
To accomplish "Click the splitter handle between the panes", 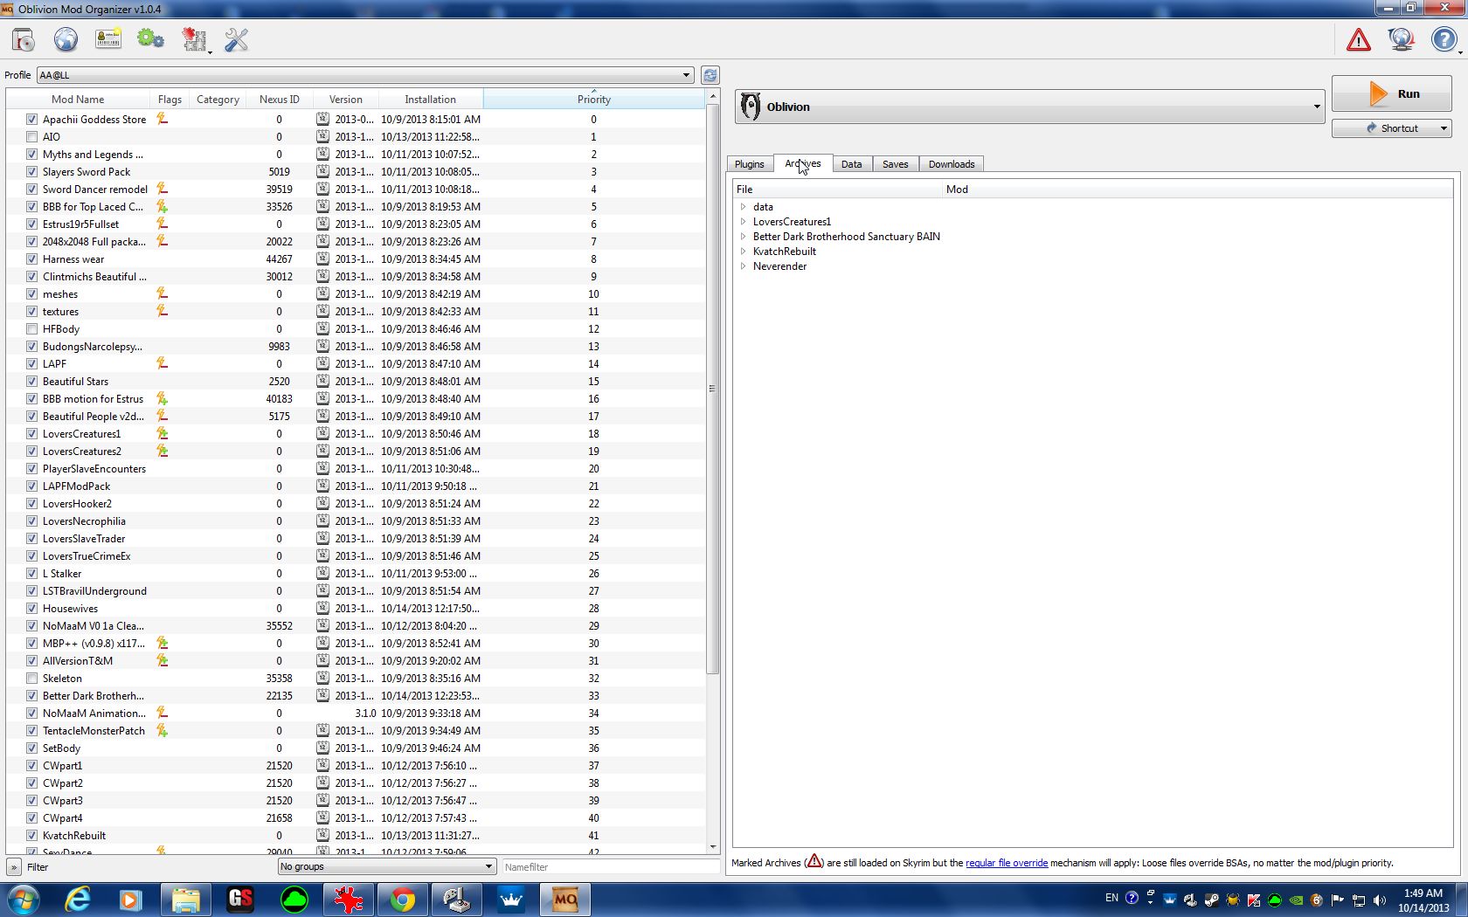I will (723, 472).
